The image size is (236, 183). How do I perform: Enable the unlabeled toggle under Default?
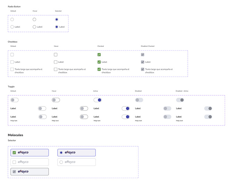pyautogui.click(x=14, y=100)
